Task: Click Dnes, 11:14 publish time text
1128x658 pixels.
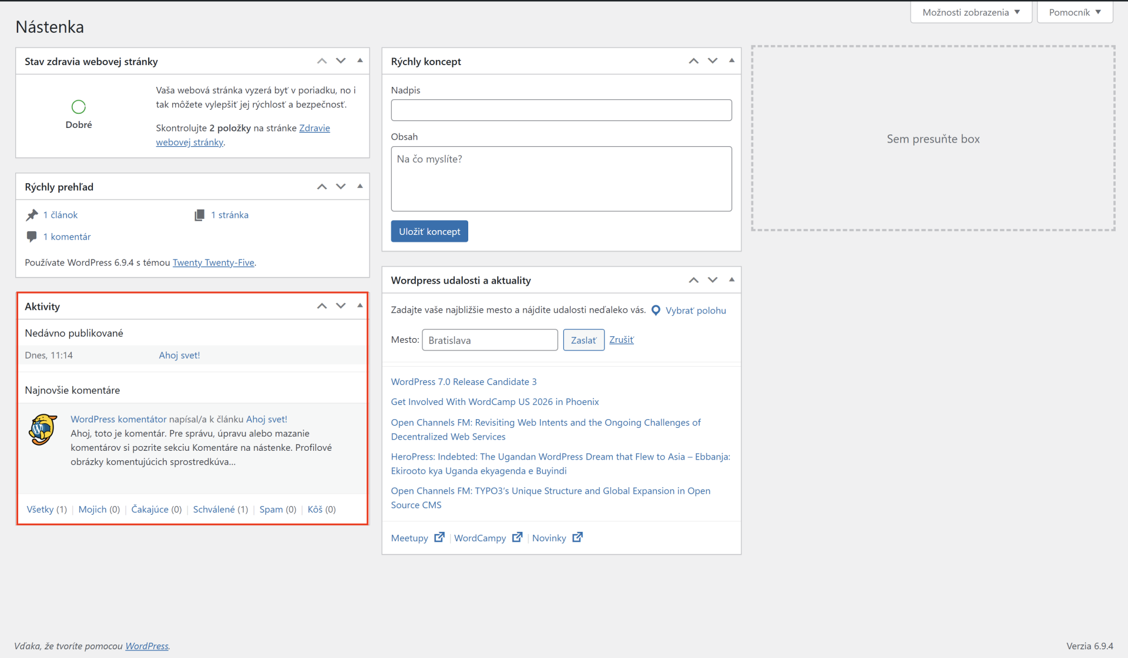Action: [x=49, y=355]
